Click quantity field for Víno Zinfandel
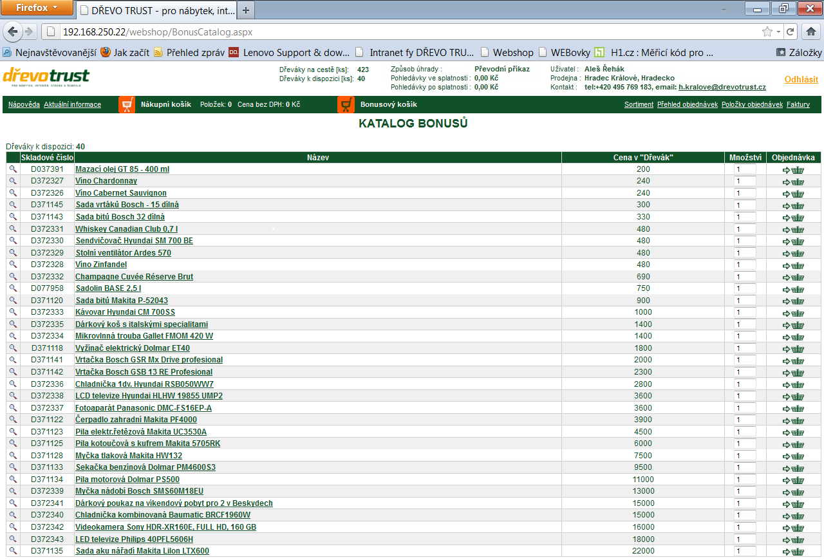Viewport: 824px width, 560px height. [x=745, y=265]
